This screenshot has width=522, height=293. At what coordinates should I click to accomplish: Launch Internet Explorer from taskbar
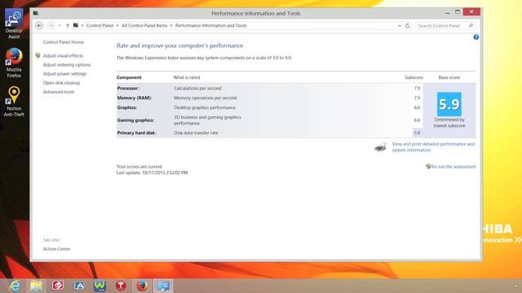15,286
